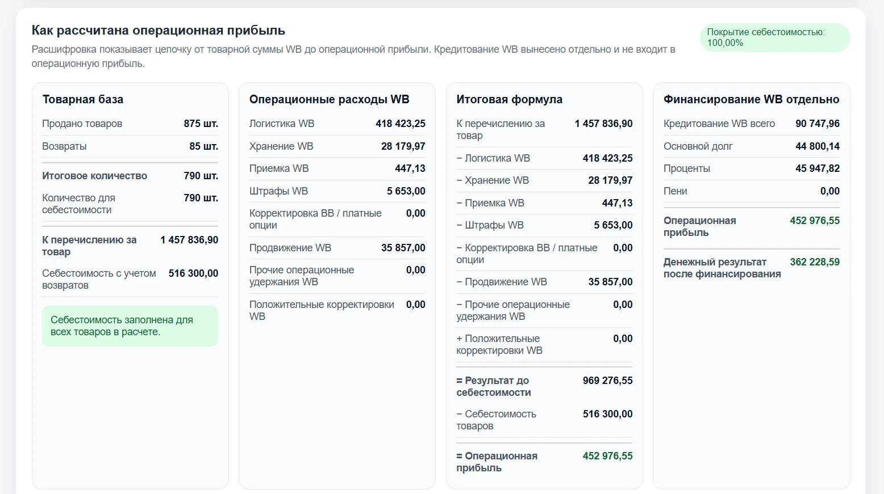
Task: Click the 'Возвраты' row label
Action: [x=64, y=146]
